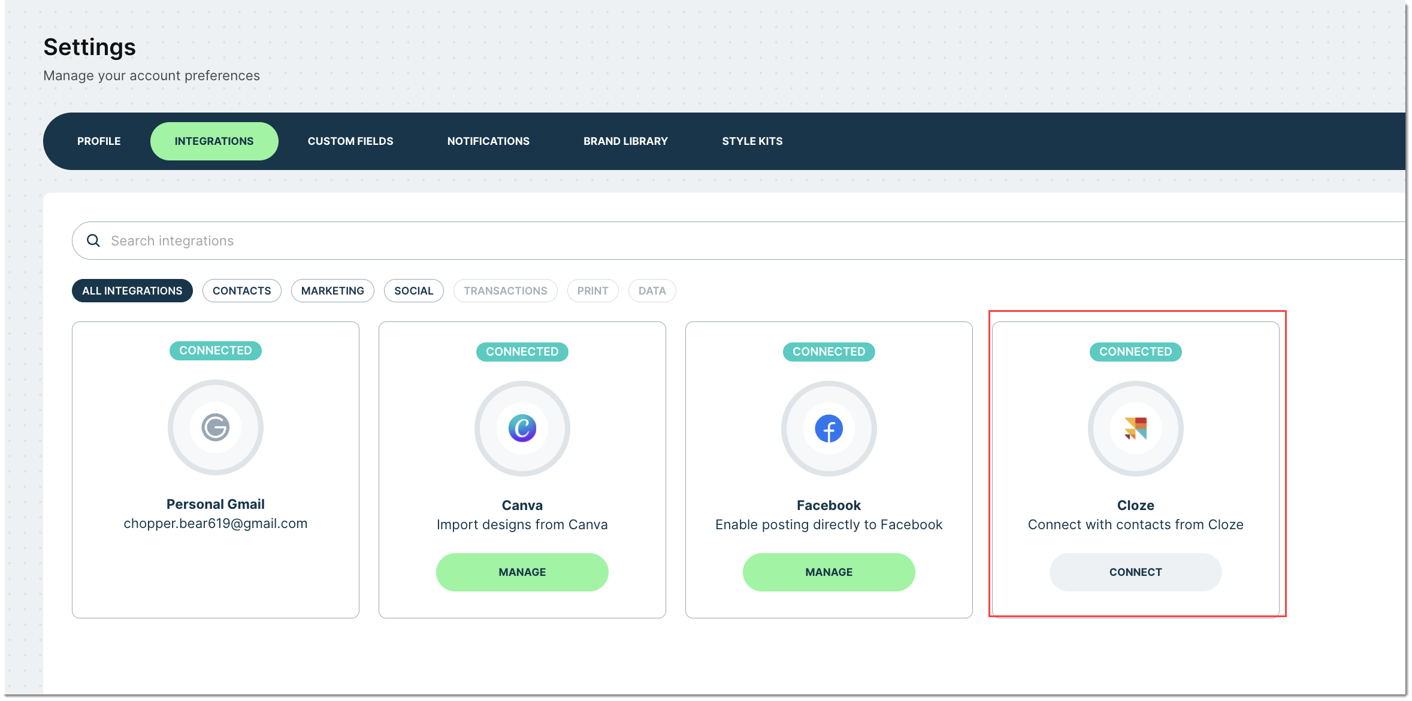Select the All Integrations filter chip

tap(132, 291)
